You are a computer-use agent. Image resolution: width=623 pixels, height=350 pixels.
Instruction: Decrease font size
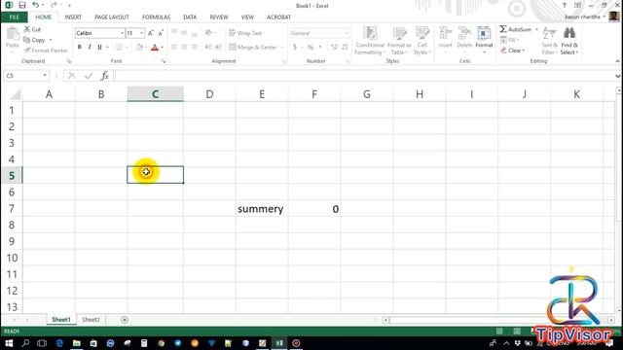(x=161, y=33)
